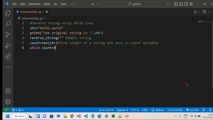Toggle bottom panel layout
This screenshot has height=120, width=213.
[181, 4]
